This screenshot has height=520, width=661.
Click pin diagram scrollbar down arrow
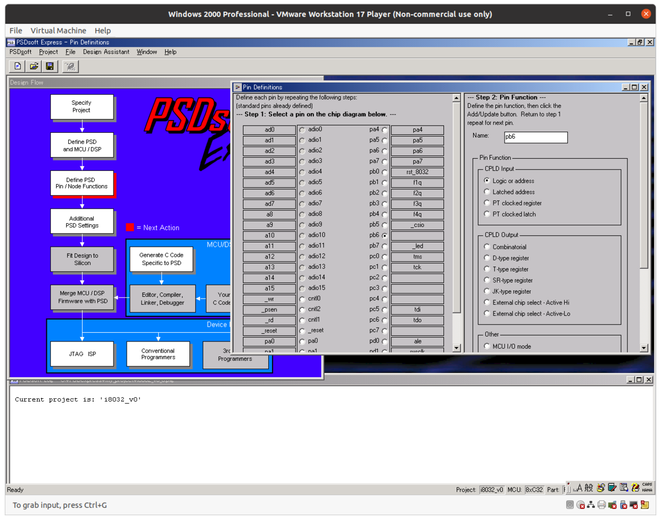point(456,348)
